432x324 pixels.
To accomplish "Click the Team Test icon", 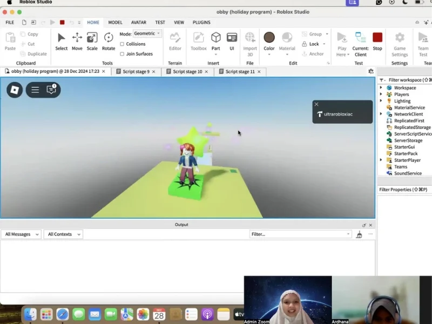I will 423,38.
